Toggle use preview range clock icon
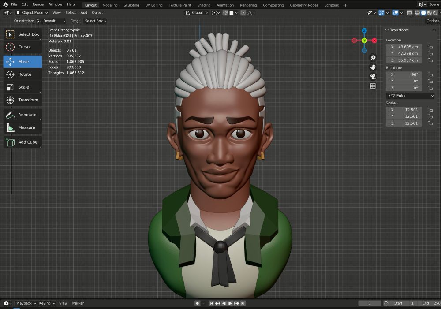 tap(386, 303)
